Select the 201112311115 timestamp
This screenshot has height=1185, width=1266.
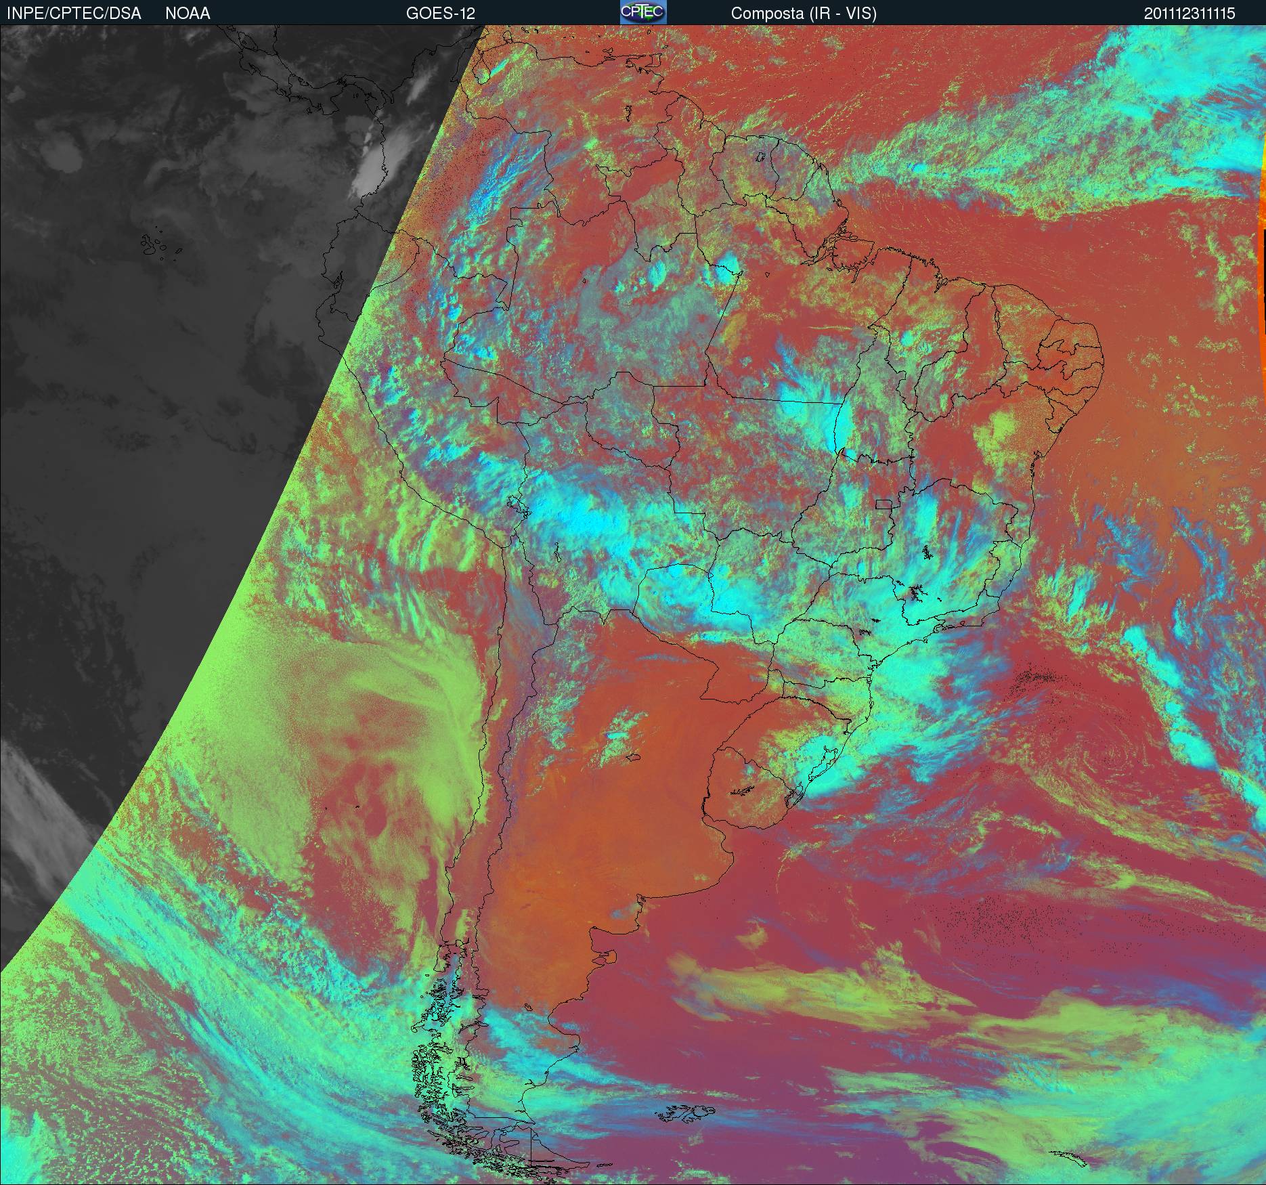(x=1189, y=14)
